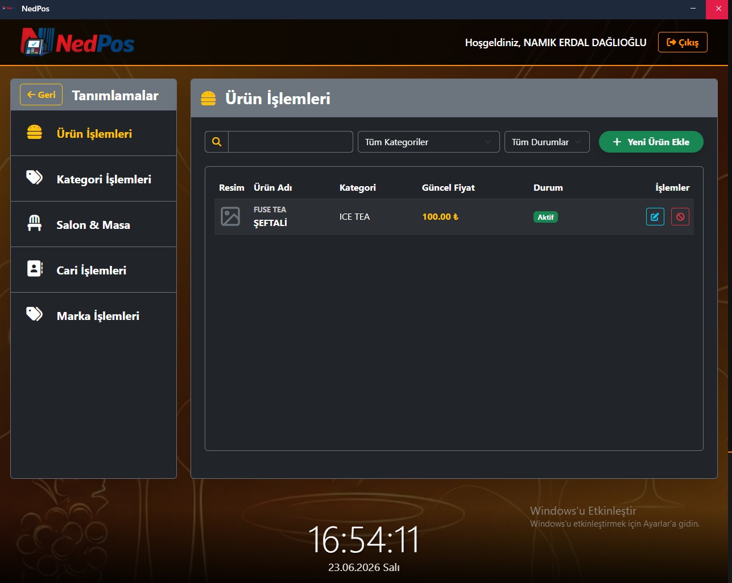Click the tags icon next to Kategori İşlemleri
This screenshot has height=583, width=732.
pyautogui.click(x=35, y=178)
